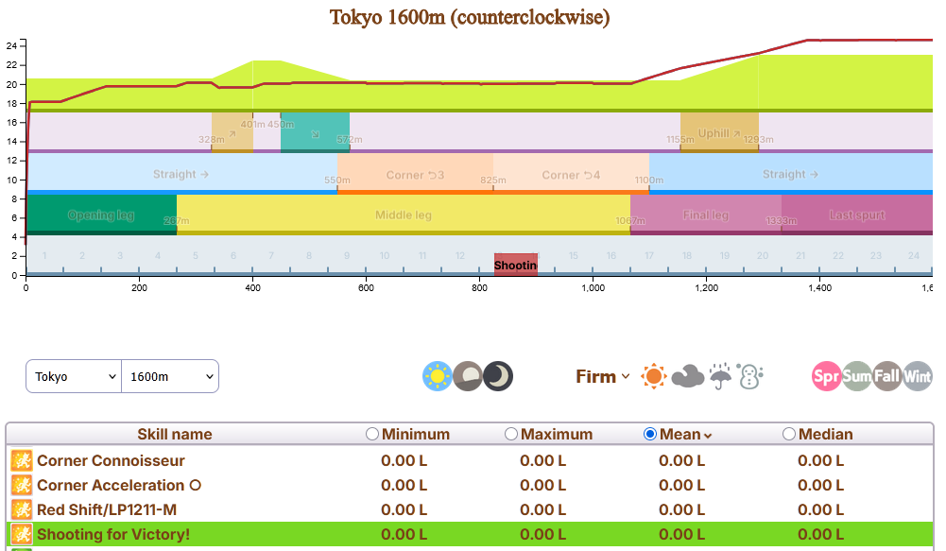This screenshot has width=946, height=551.
Task: Click Corner Connoisseur Mean value
Action: click(x=681, y=460)
